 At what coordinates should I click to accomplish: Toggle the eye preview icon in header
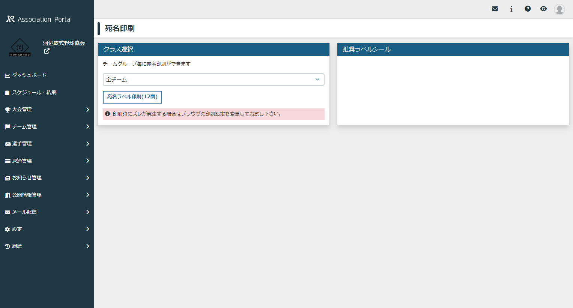coord(543,9)
